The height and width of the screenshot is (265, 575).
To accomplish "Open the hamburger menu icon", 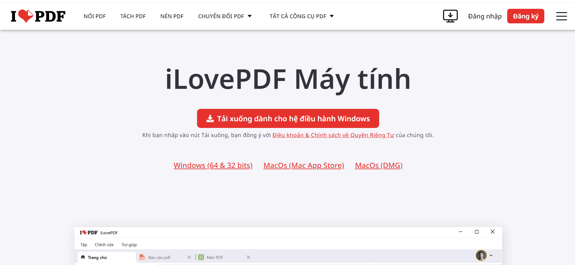I will pyautogui.click(x=561, y=16).
